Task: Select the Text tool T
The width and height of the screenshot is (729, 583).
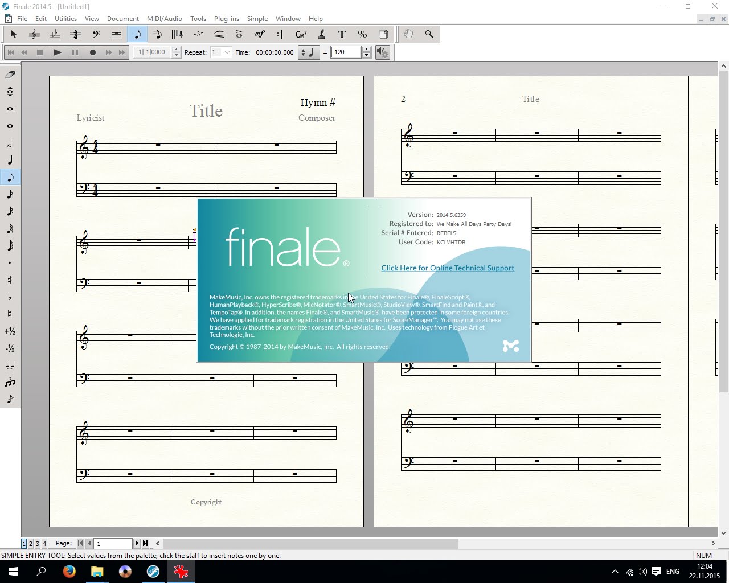Action: [342, 34]
